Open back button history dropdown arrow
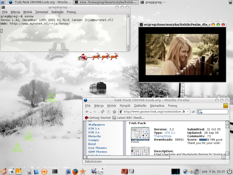The height and width of the screenshot is (175, 233). tap(91, 112)
